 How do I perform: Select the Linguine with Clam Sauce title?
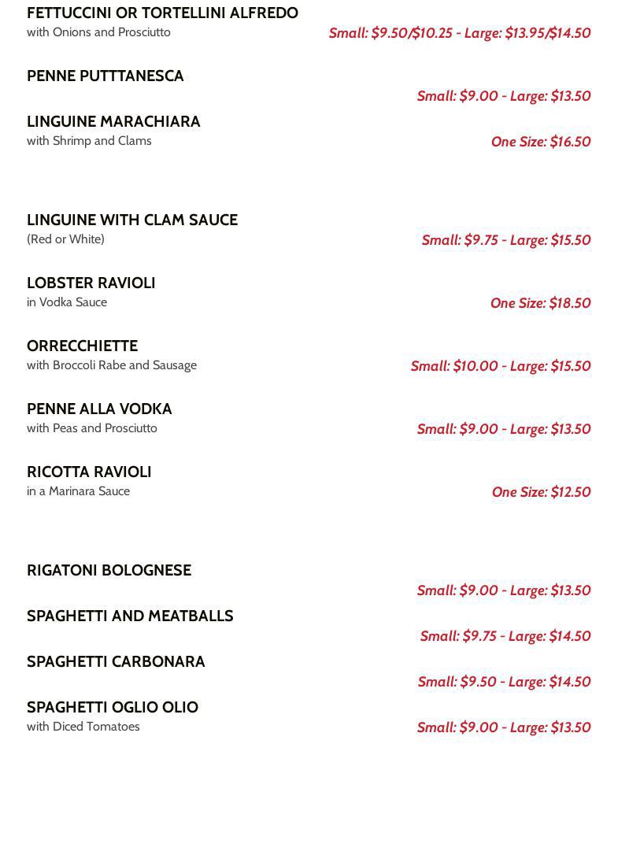[132, 220]
